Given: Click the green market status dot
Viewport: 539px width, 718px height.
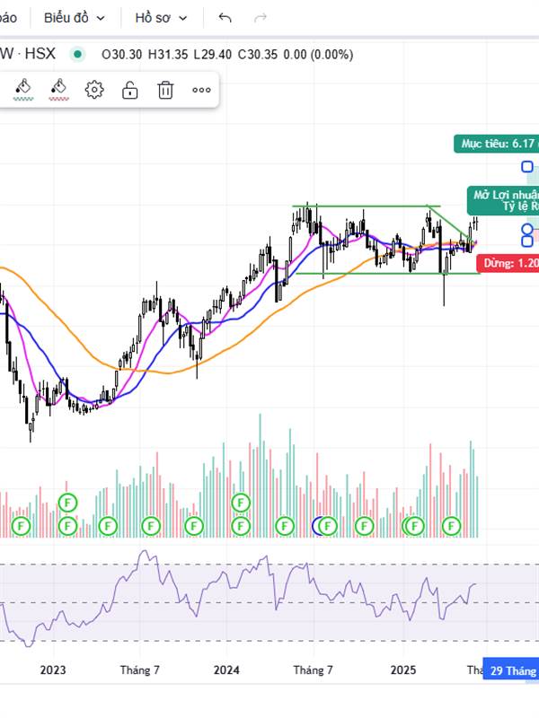Looking at the screenshot, I should [x=77, y=55].
